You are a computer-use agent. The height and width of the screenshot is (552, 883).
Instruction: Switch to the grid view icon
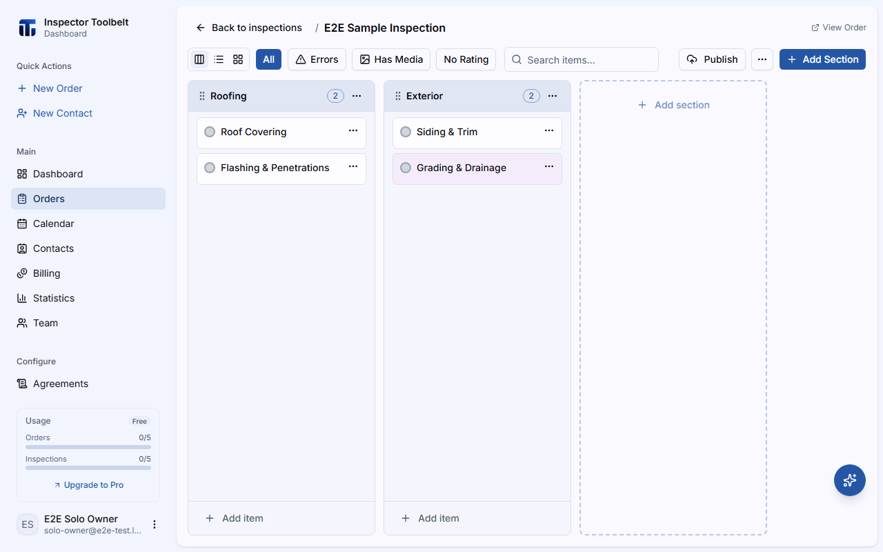[x=238, y=59]
